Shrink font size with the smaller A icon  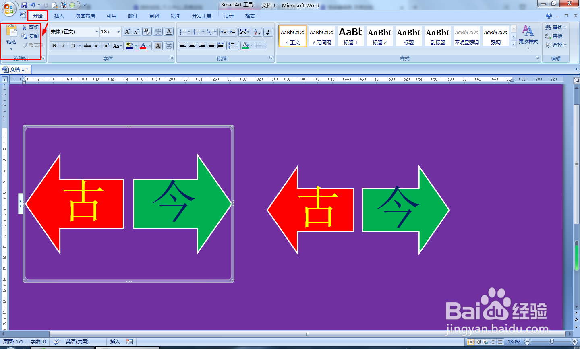pyautogui.click(x=136, y=32)
